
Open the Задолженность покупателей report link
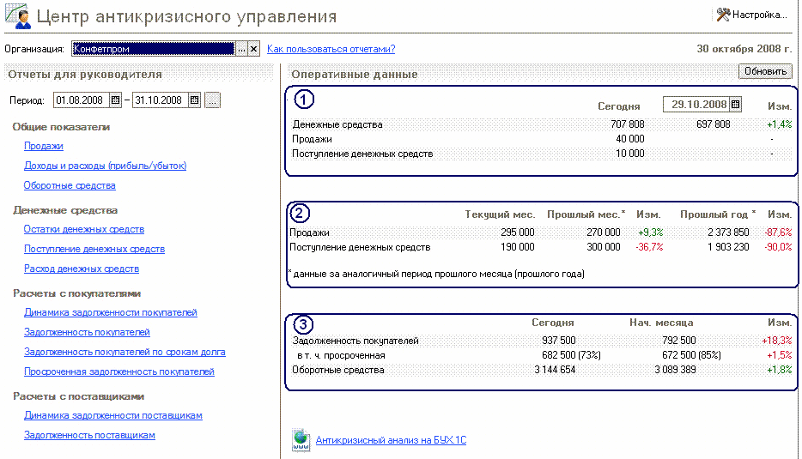click(87, 332)
